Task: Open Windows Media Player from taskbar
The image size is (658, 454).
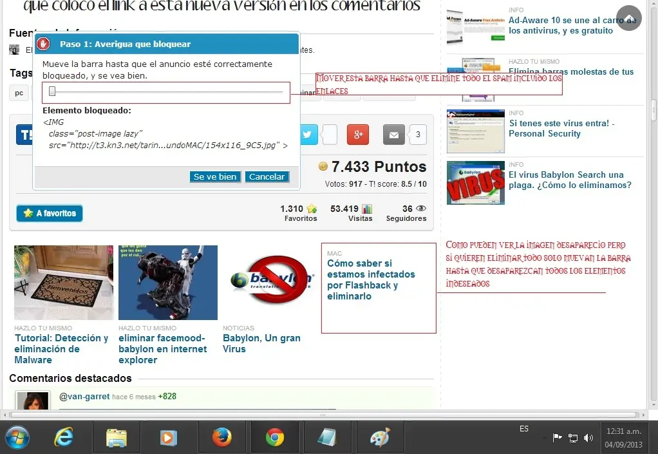Action: click(169, 438)
